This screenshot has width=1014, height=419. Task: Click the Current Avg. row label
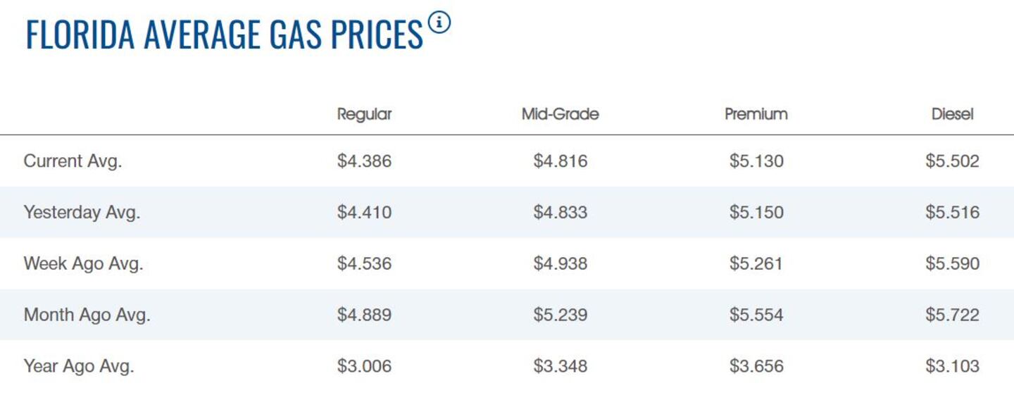[x=73, y=161]
